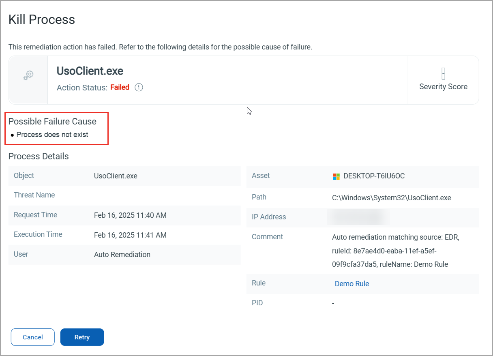Viewport: 493px width, 356px height.
Task: Click the redacted IP Address field
Action: click(x=358, y=217)
